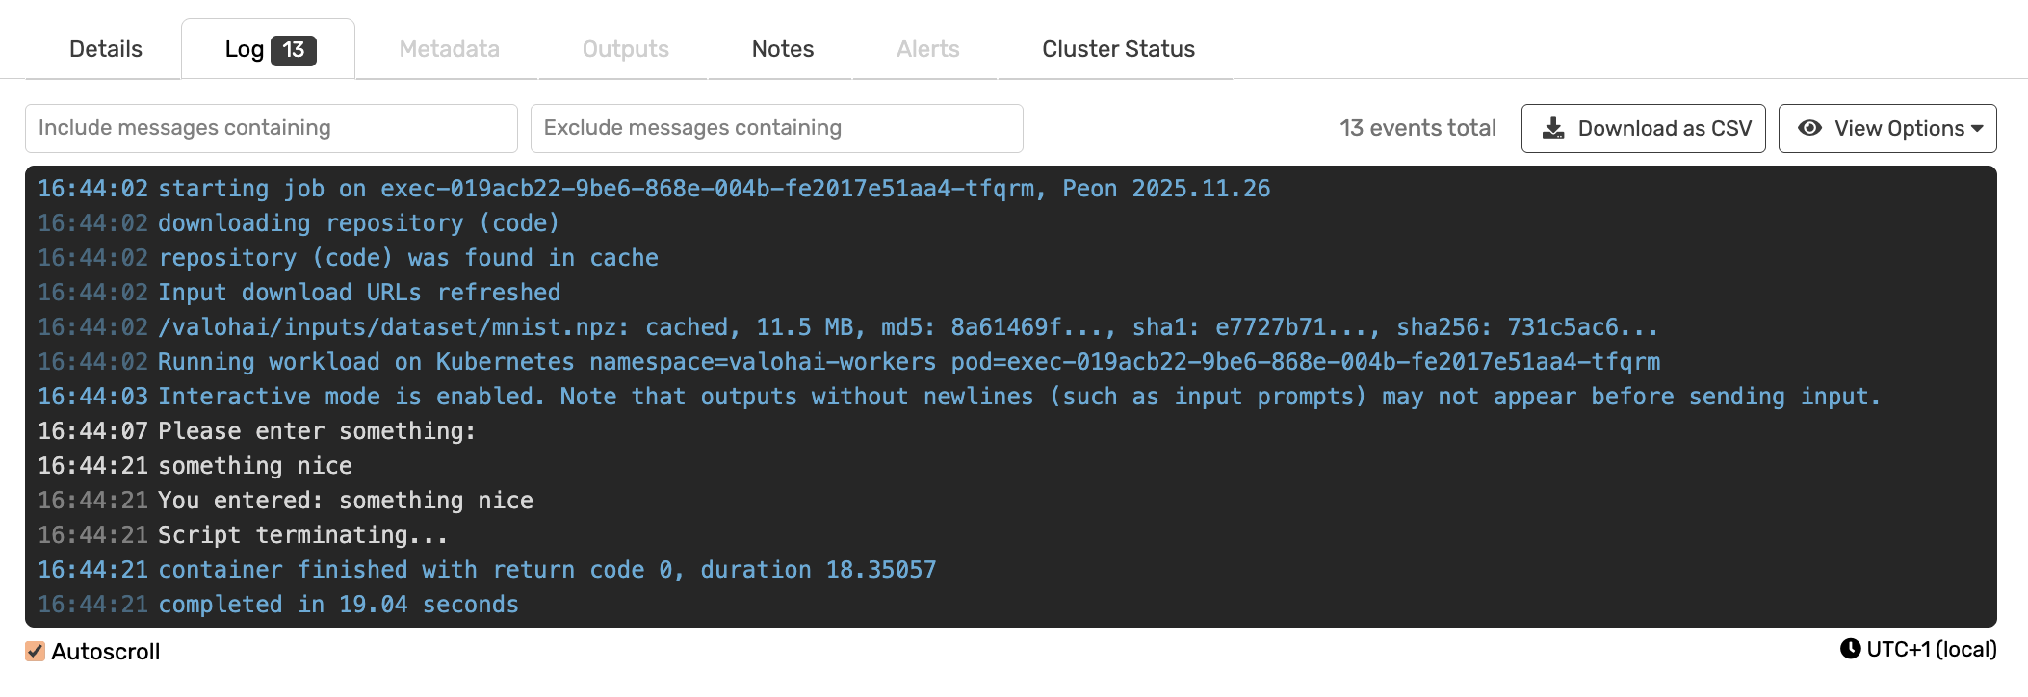Click the 'Please enter something:' log line
The height and width of the screenshot is (697, 2028).
click(x=317, y=431)
